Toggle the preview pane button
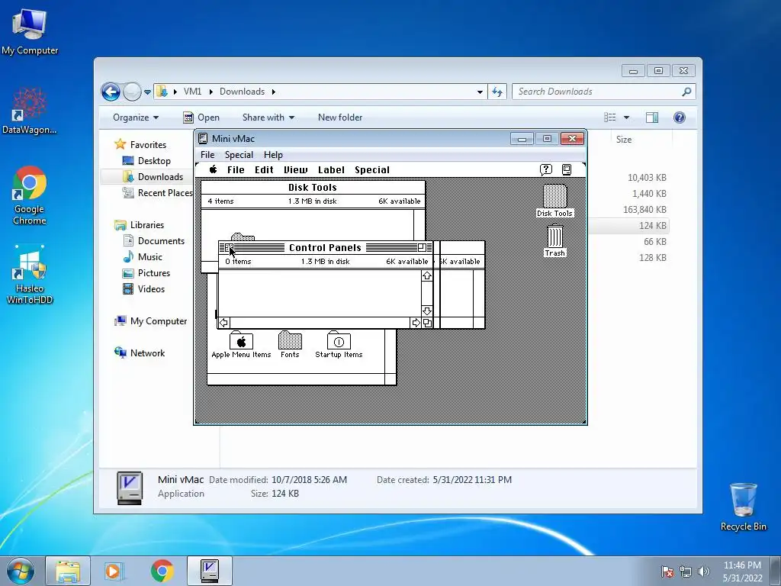 pyautogui.click(x=652, y=117)
